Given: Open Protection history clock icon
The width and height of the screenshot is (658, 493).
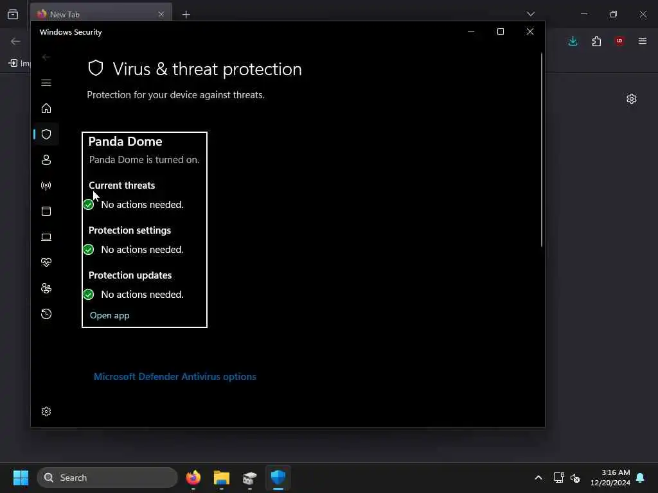Looking at the screenshot, I should (x=46, y=313).
